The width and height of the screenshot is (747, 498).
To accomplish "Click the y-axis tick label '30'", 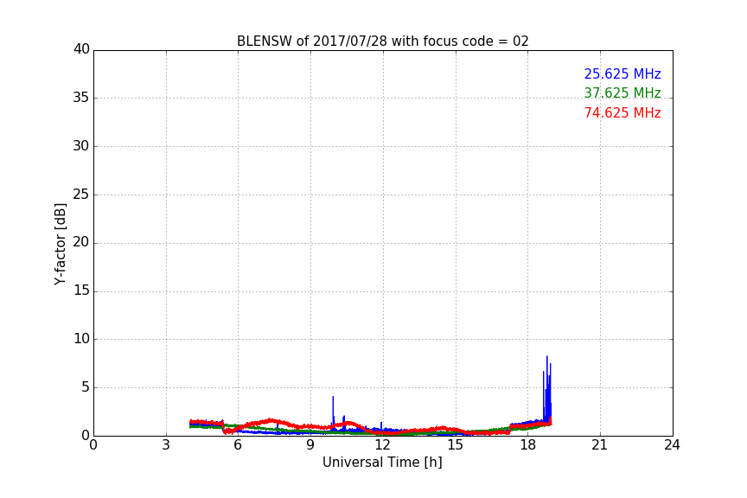I will [81, 146].
